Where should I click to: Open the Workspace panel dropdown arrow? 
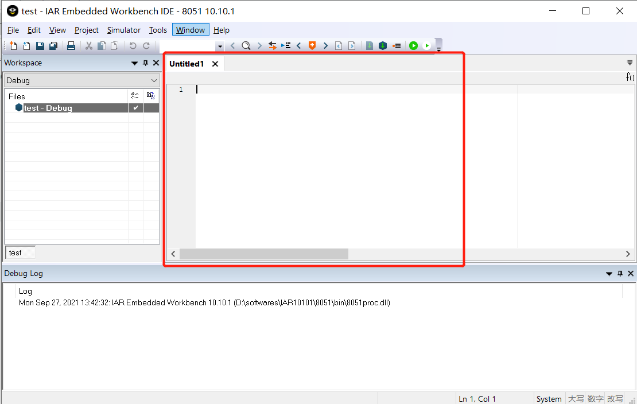click(134, 63)
